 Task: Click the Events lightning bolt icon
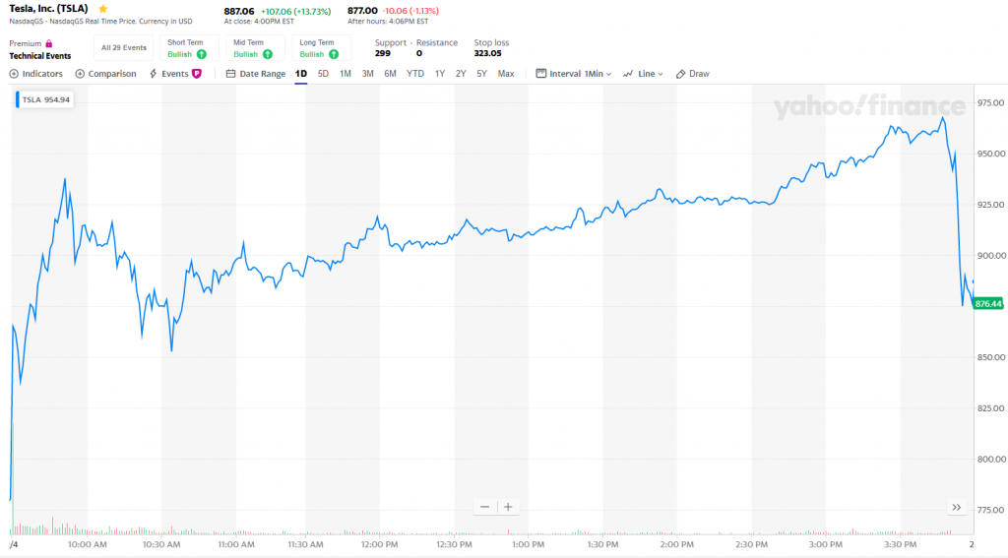pos(153,74)
